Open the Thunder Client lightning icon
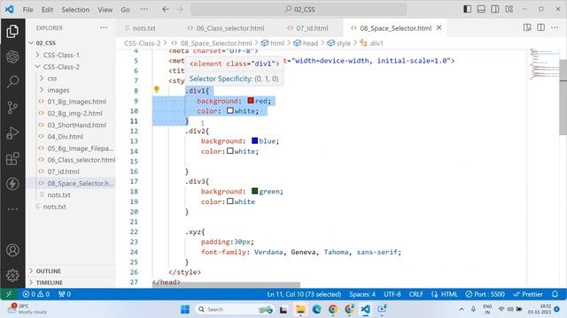This screenshot has height=318, width=567. [12, 184]
